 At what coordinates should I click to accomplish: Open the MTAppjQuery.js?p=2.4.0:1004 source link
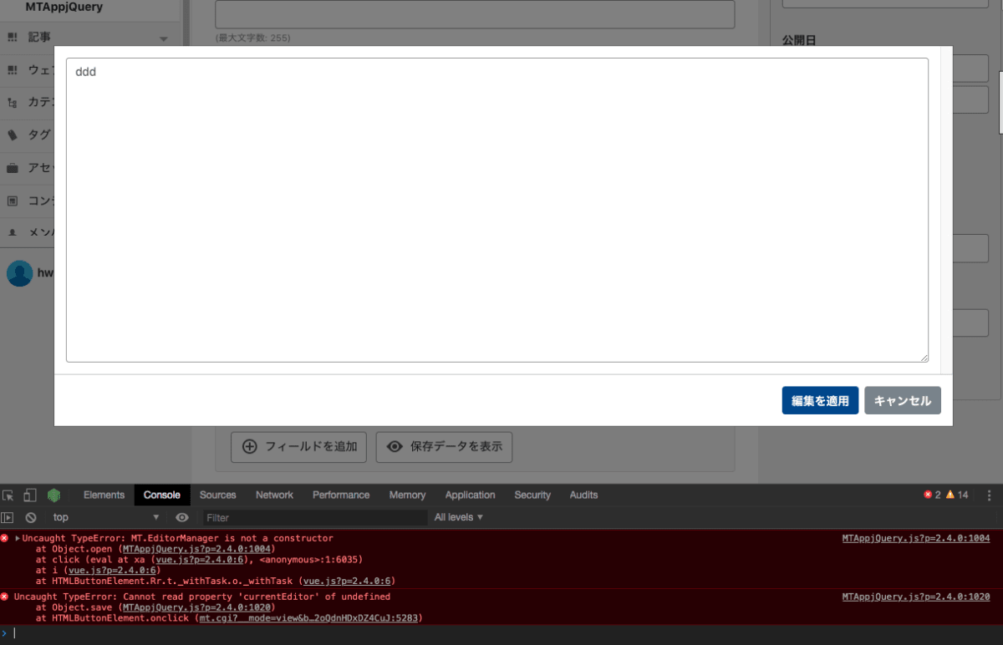coord(916,538)
